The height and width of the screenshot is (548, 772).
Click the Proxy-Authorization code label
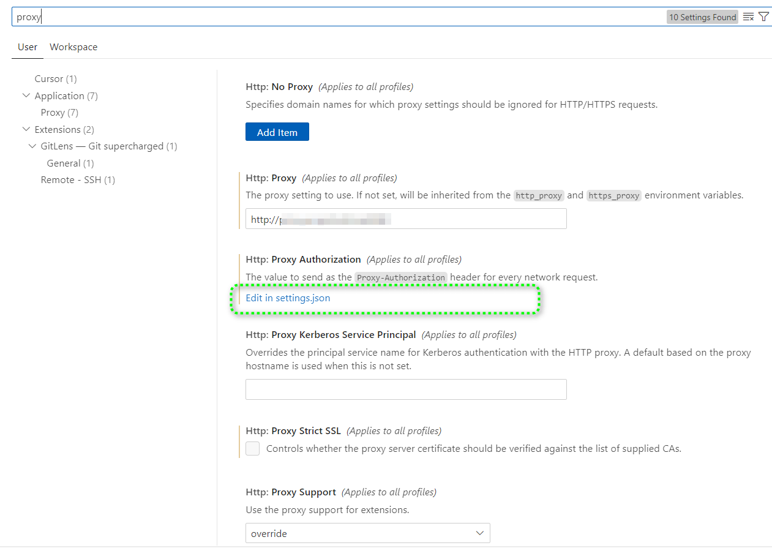[x=401, y=277]
